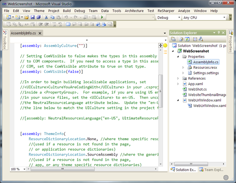The image size is (236, 183).
Task: Open the ReSharper menu
Action: 166,11
